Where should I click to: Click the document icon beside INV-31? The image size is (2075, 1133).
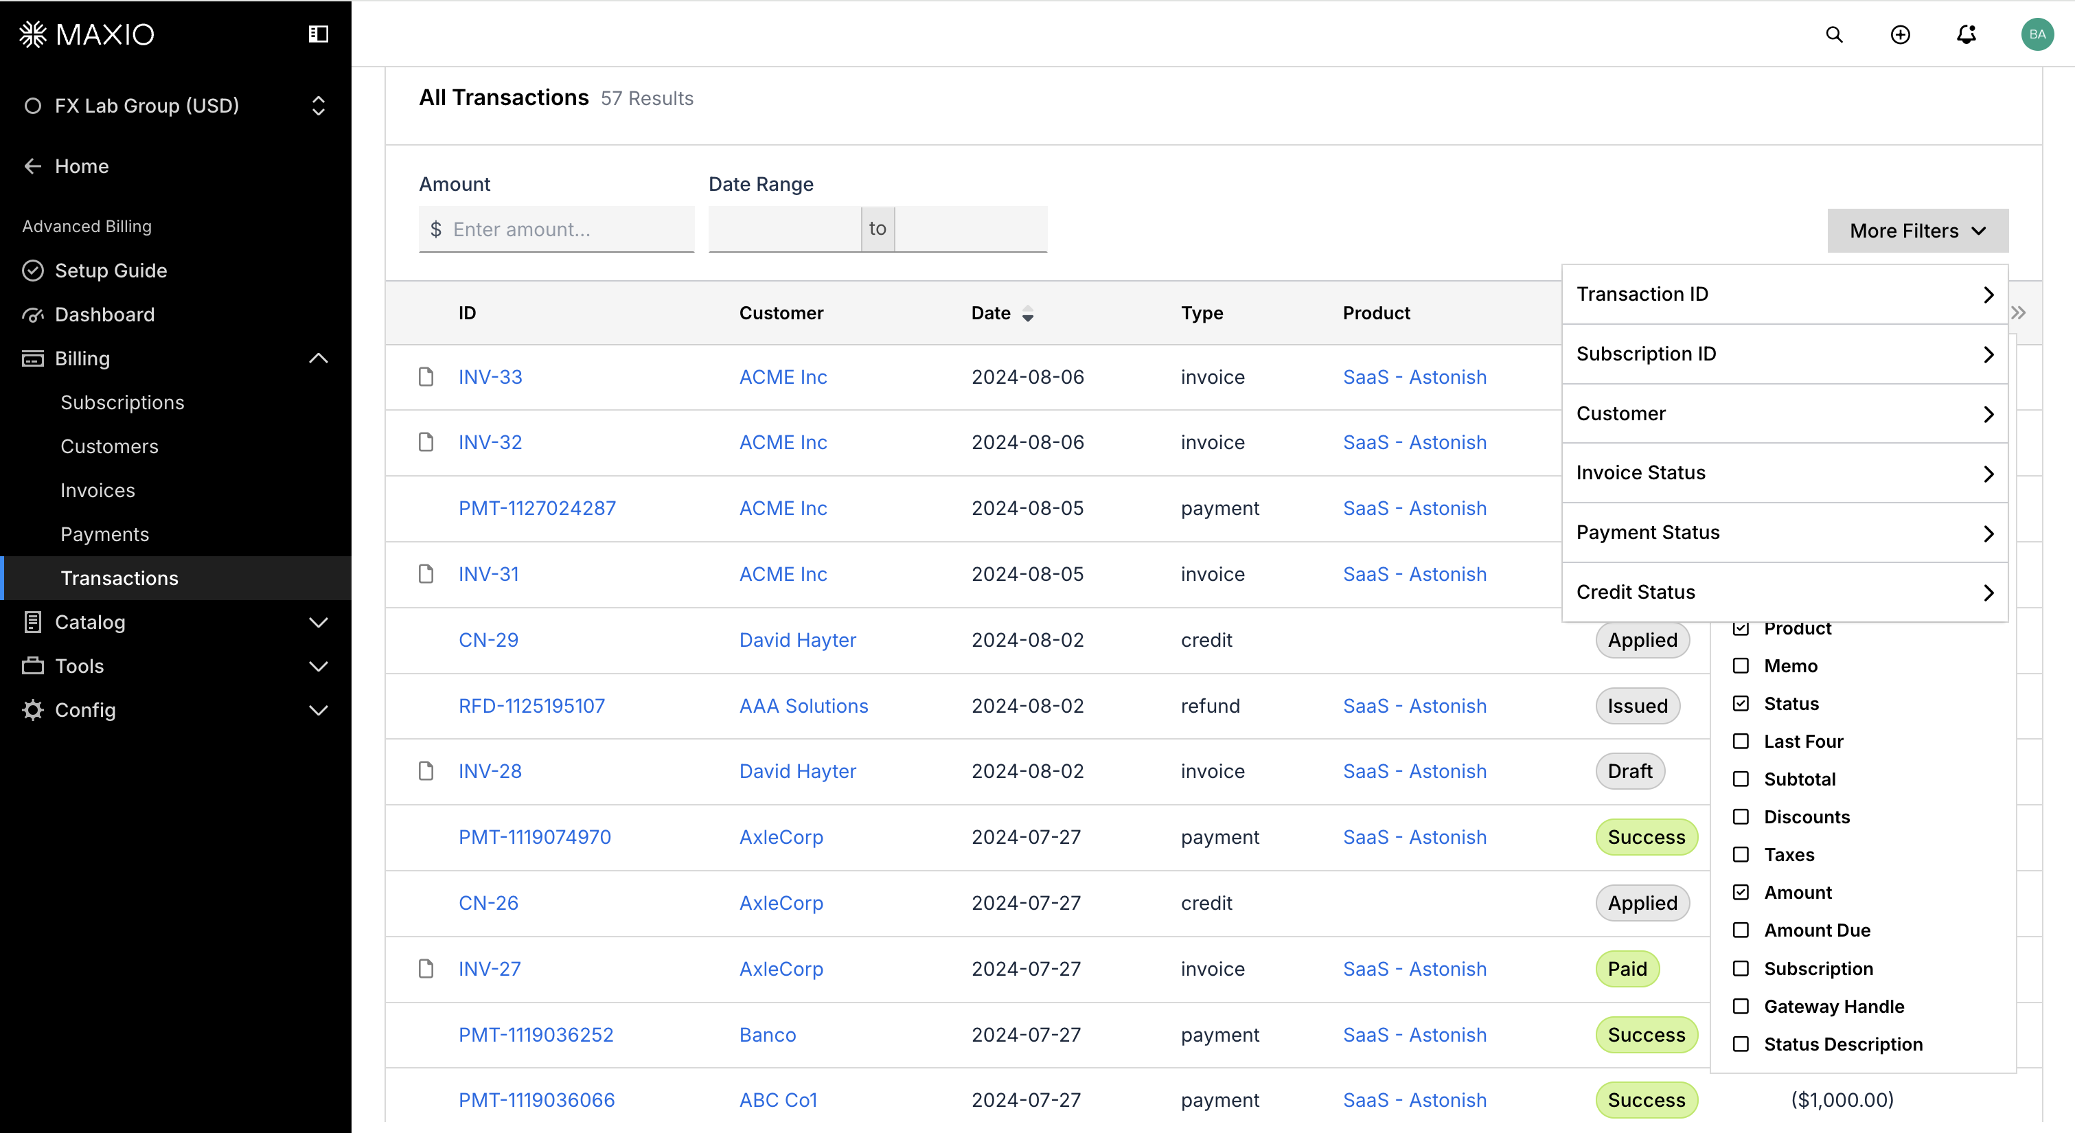426,574
